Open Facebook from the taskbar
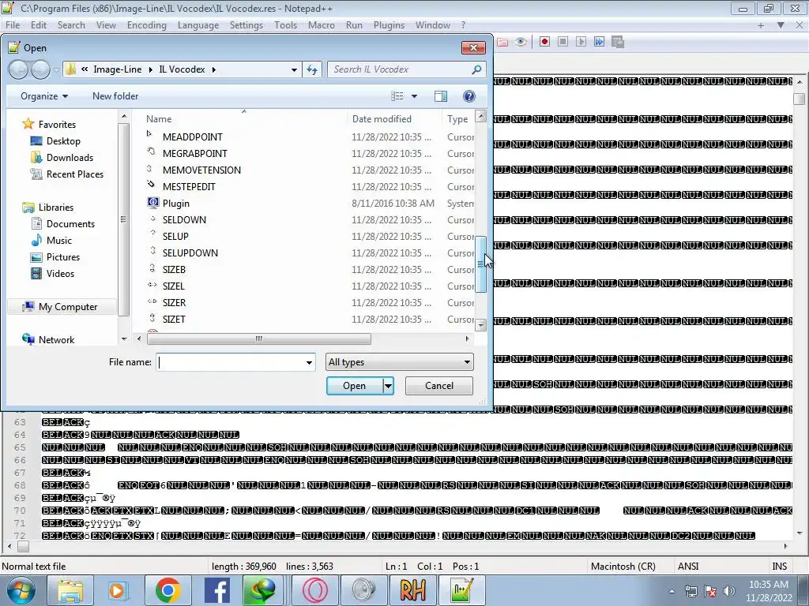Viewport: 809px width, 606px height. coord(216,590)
